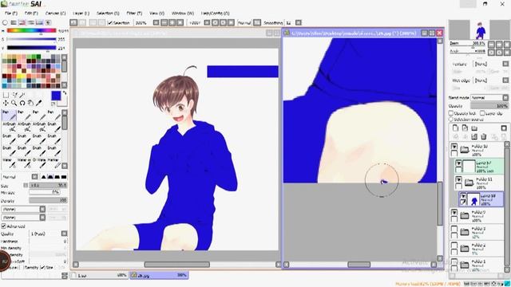Switch to the 1.sai document tab

click(99, 275)
